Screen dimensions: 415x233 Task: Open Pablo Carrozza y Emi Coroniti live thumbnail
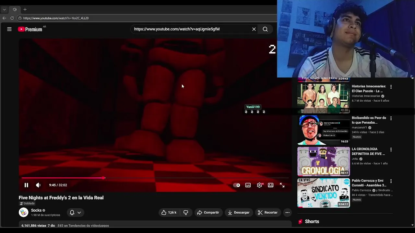324,193
